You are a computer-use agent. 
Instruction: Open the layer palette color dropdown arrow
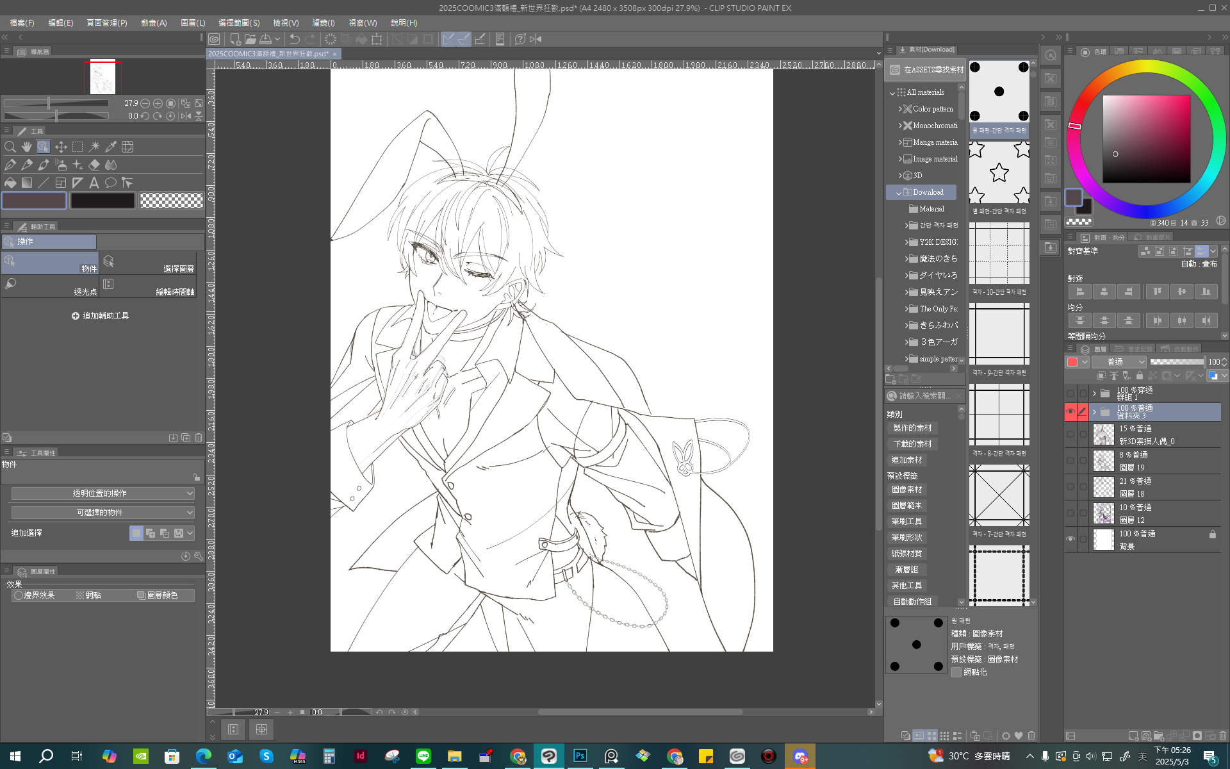coord(1085,362)
